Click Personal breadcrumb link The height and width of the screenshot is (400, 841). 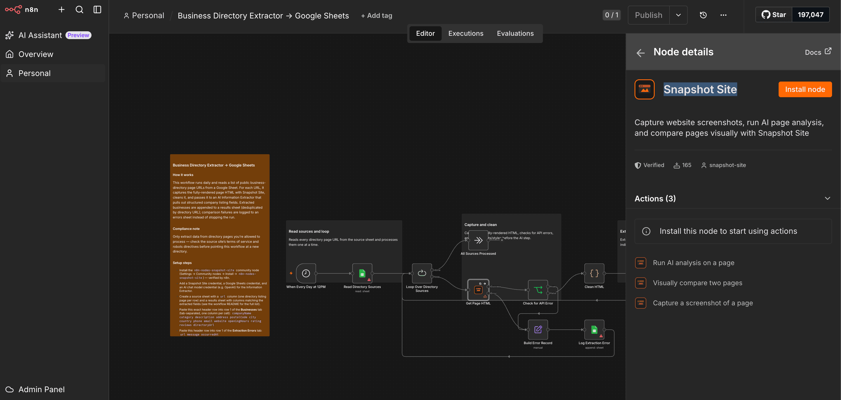pyautogui.click(x=144, y=15)
